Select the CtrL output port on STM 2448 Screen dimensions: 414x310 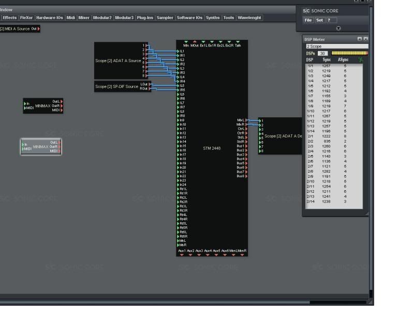tap(246, 129)
